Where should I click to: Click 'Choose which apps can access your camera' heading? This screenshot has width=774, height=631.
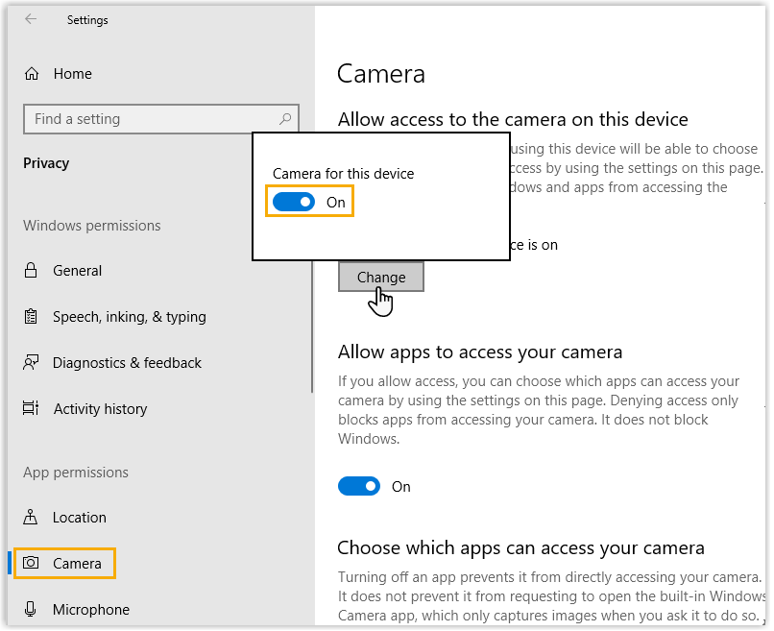tap(520, 548)
